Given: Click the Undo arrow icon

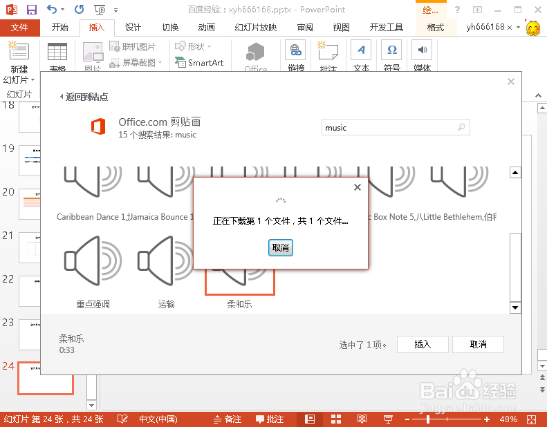Looking at the screenshot, I should [52, 10].
